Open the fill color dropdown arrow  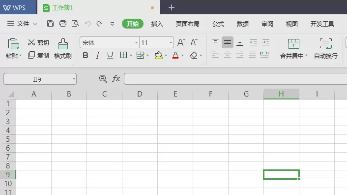[x=166, y=55]
